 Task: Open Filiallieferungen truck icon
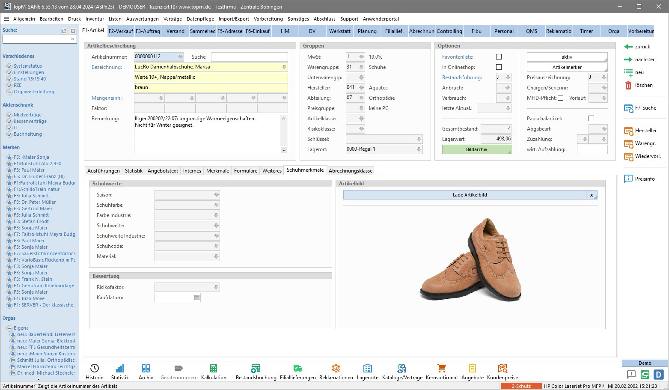(x=297, y=368)
